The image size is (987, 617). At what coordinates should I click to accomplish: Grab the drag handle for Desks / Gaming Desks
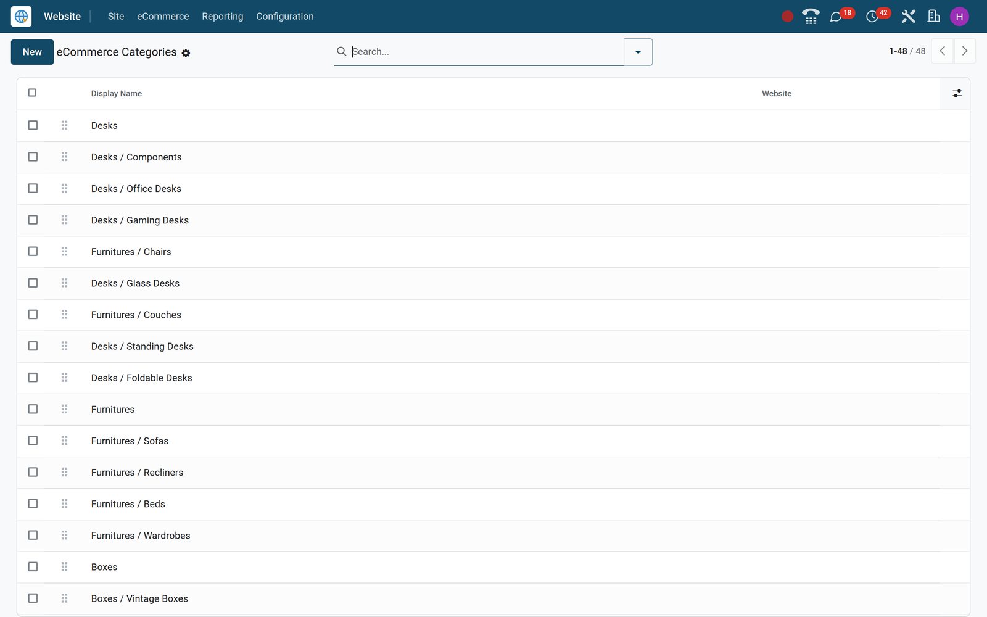coord(64,220)
